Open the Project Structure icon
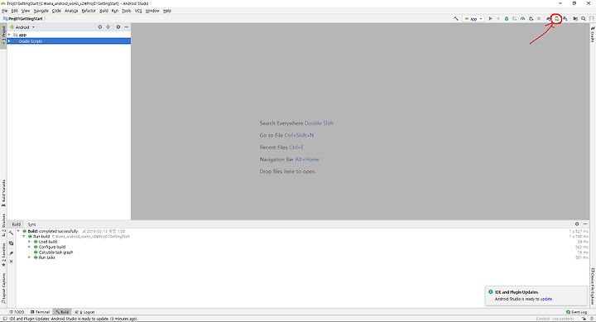The width and height of the screenshot is (596, 322). [x=575, y=19]
